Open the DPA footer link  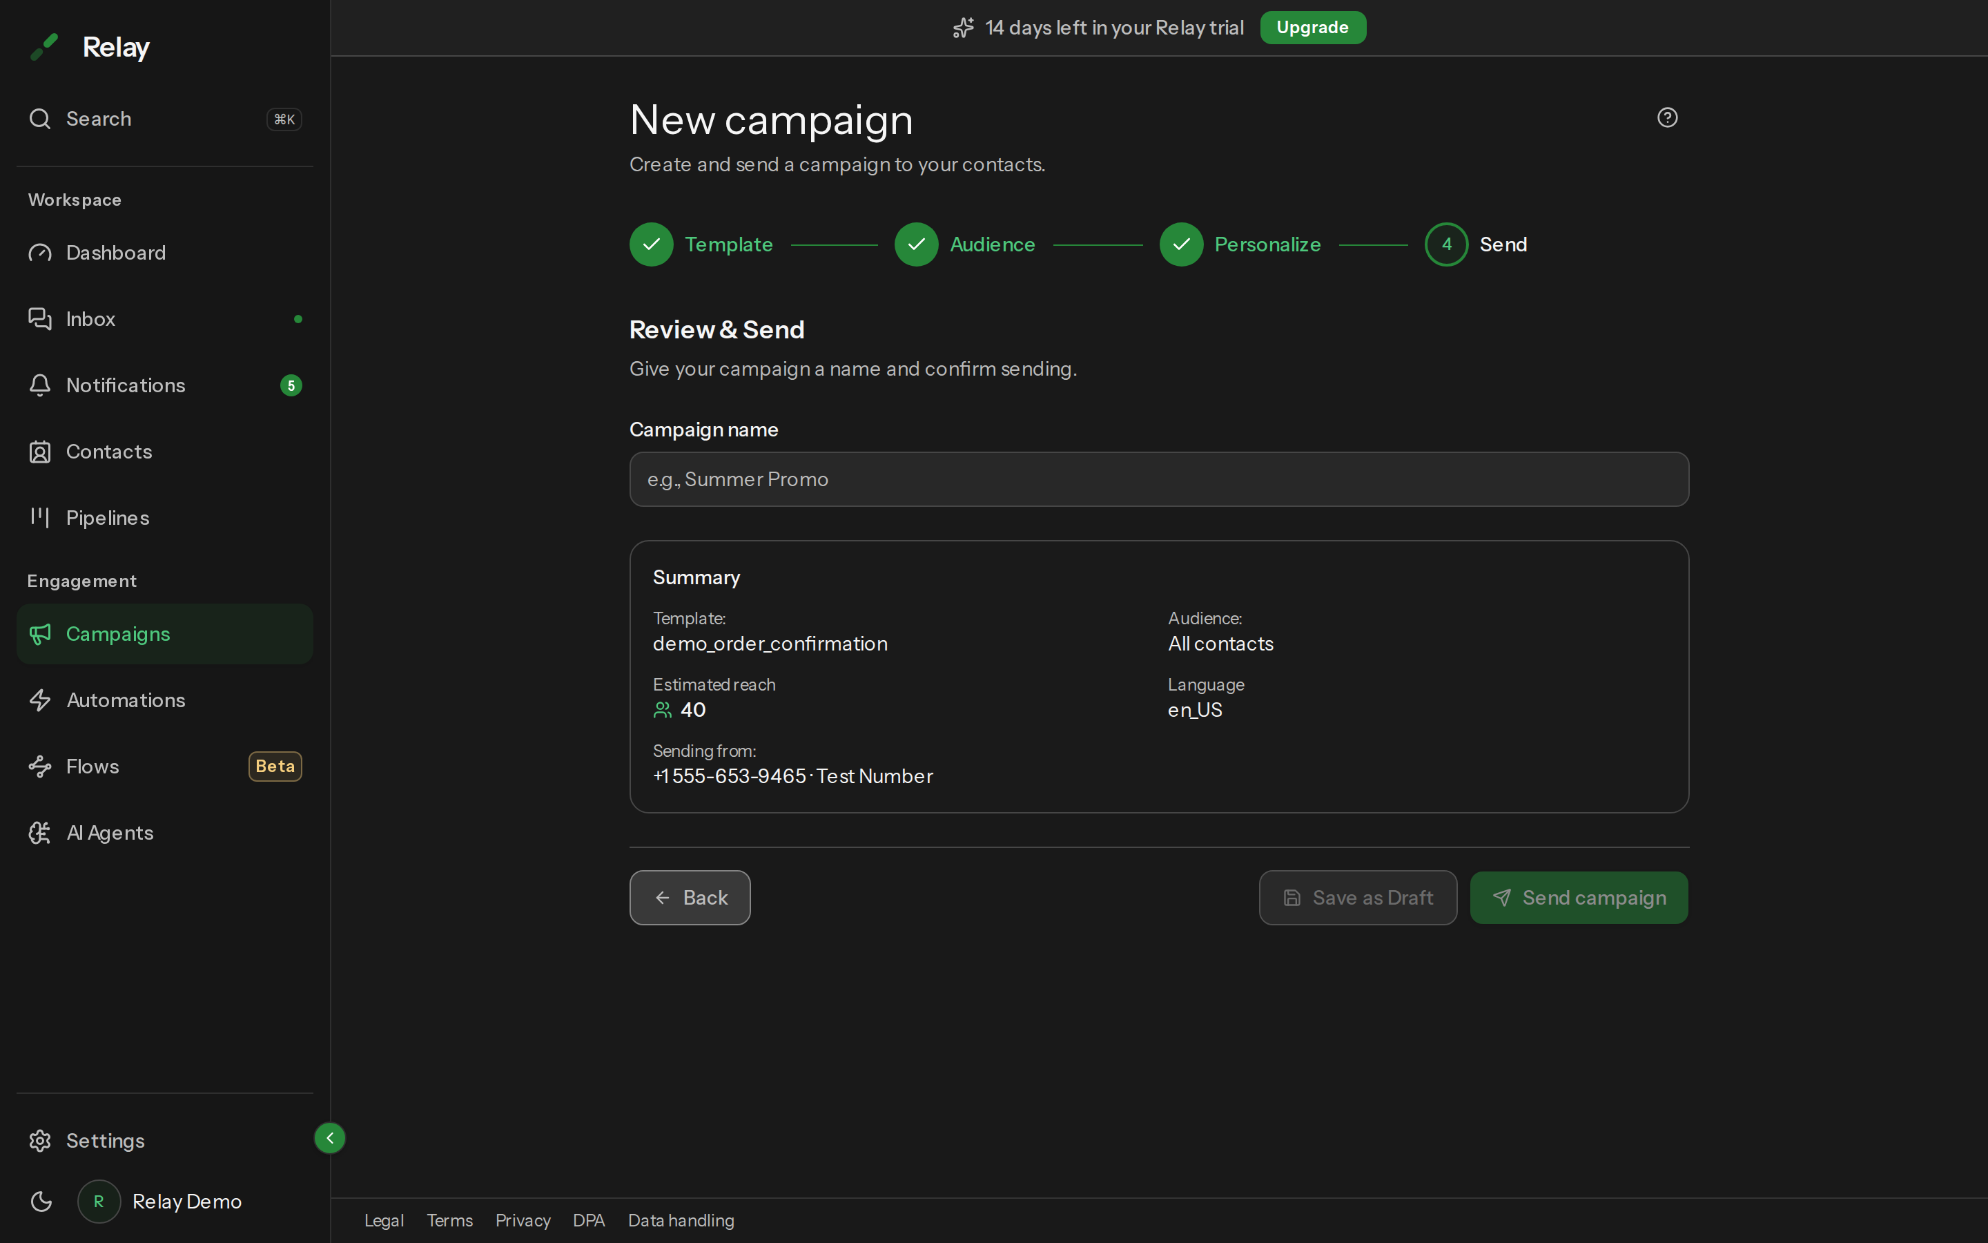click(x=589, y=1220)
